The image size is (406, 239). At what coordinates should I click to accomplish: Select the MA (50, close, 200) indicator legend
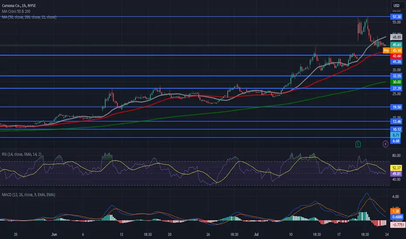coord(29,17)
